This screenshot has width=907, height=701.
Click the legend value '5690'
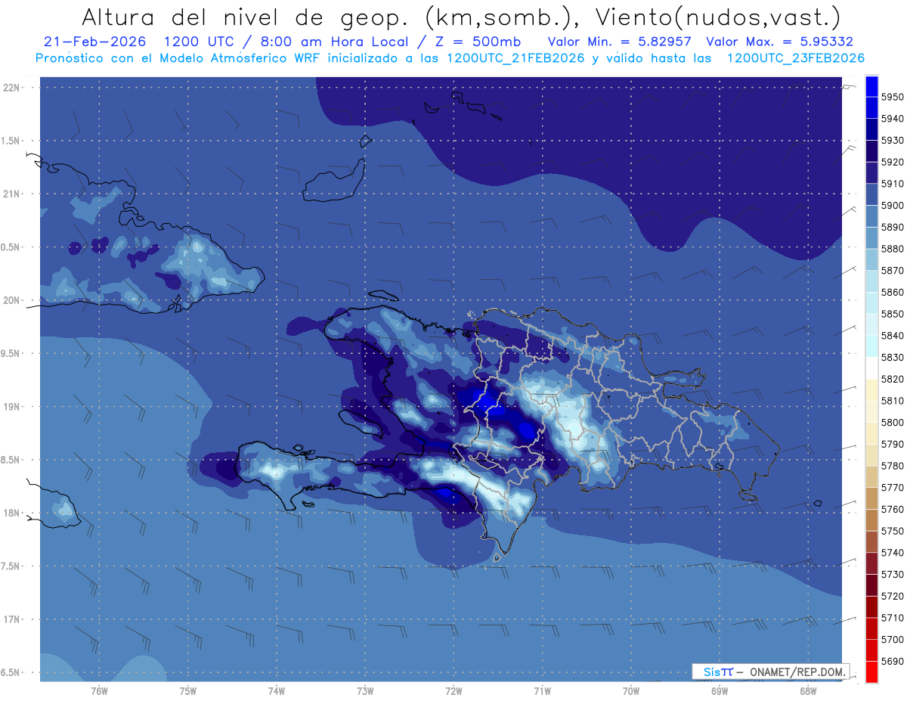pos(893,661)
